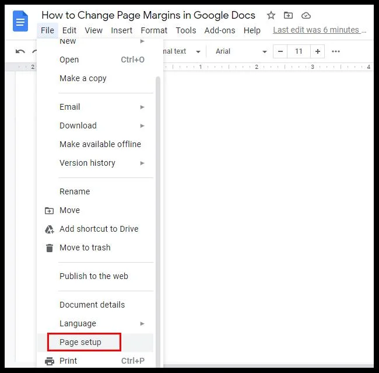Open the 'Last edit was 6 minutes' link
This screenshot has width=379, height=373.
(320, 30)
